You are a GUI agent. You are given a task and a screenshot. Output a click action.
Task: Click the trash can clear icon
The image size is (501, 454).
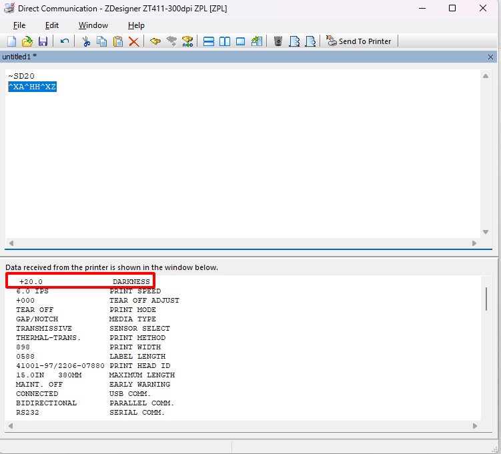tap(278, 41)
